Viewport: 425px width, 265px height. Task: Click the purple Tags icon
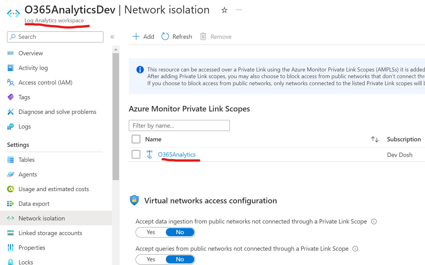click(x=11, y=97)
